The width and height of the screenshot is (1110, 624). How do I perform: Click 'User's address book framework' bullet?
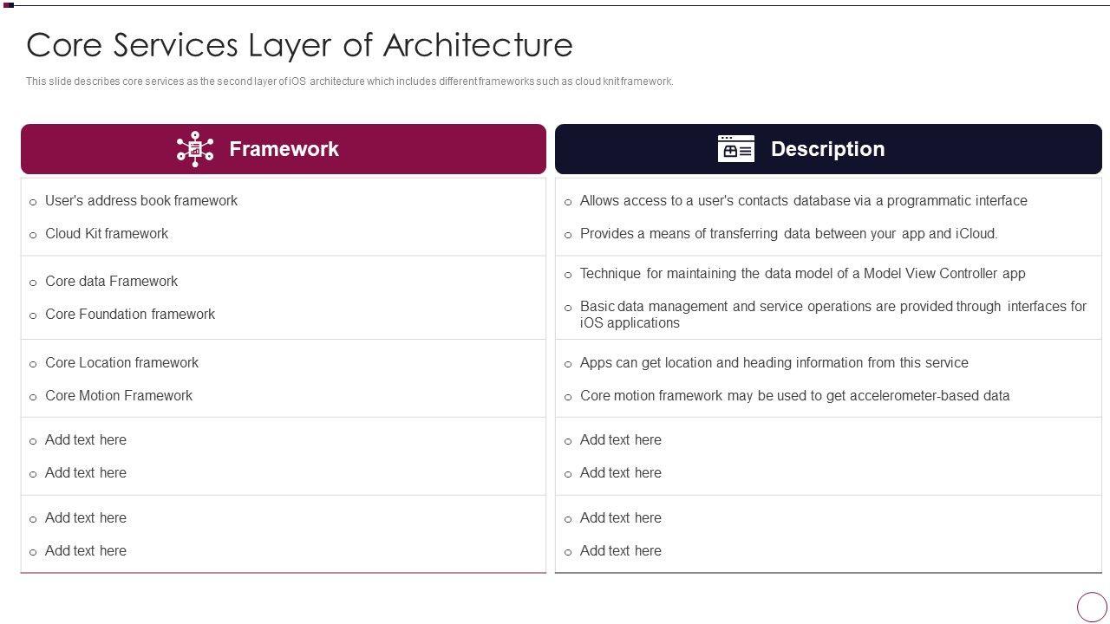click(141, 201)
